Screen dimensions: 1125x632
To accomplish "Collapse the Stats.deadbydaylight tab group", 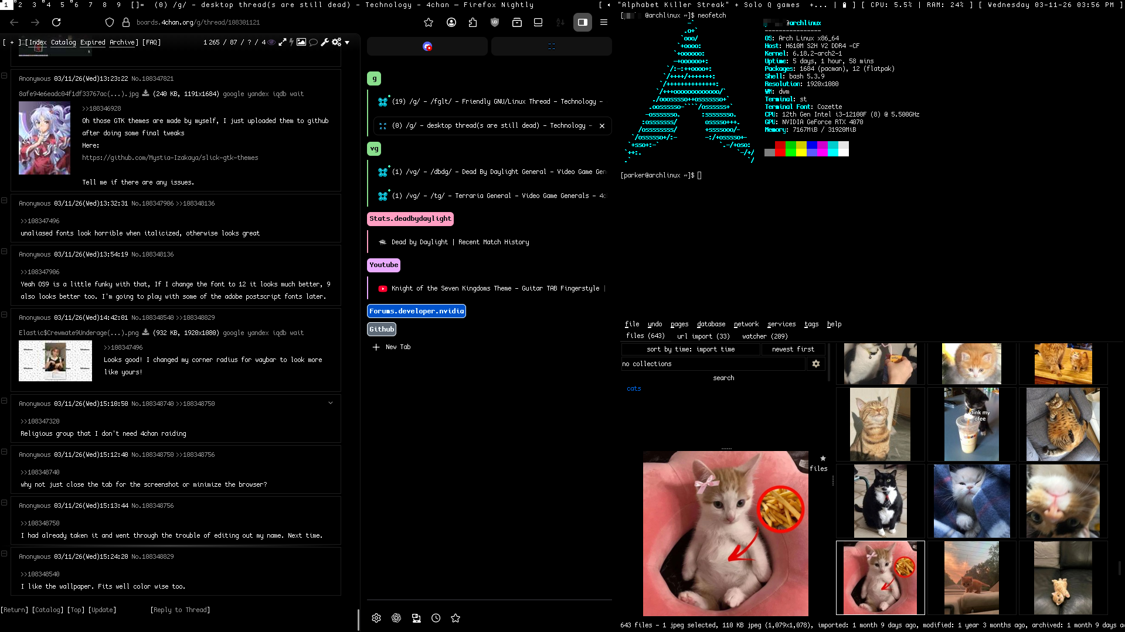I will click(410, 219).
